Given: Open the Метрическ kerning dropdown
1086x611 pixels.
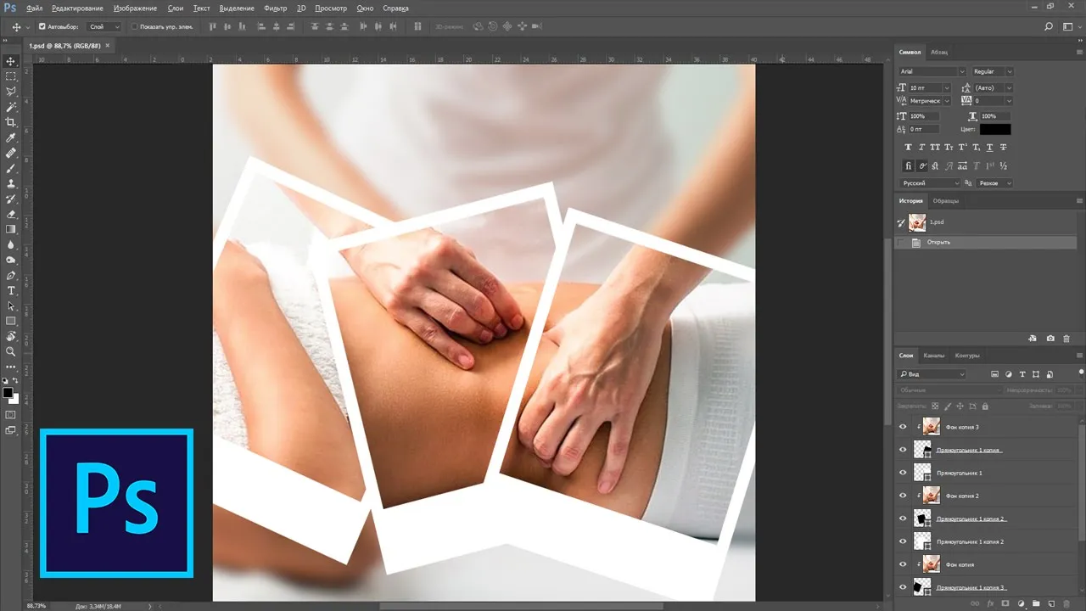Looking at the screenshot, I should tap(930, 101).
